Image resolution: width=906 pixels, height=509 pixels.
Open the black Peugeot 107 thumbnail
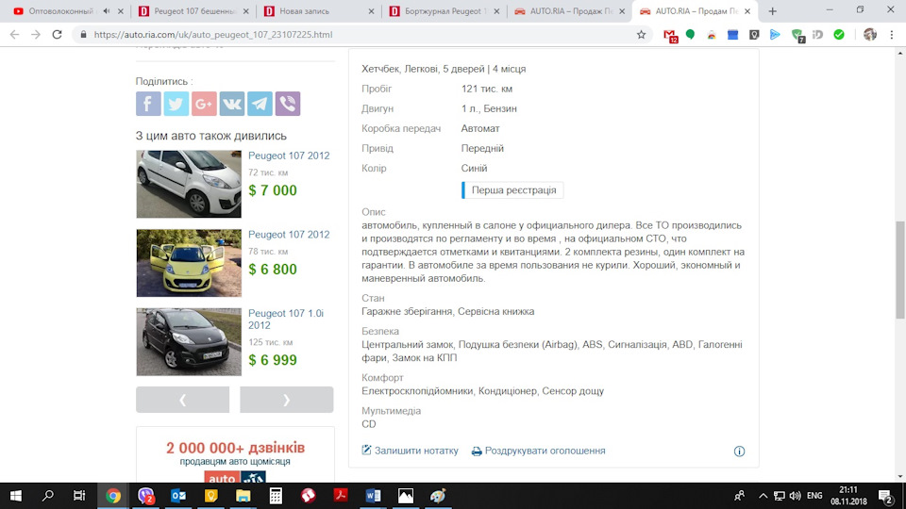point(189,341)
